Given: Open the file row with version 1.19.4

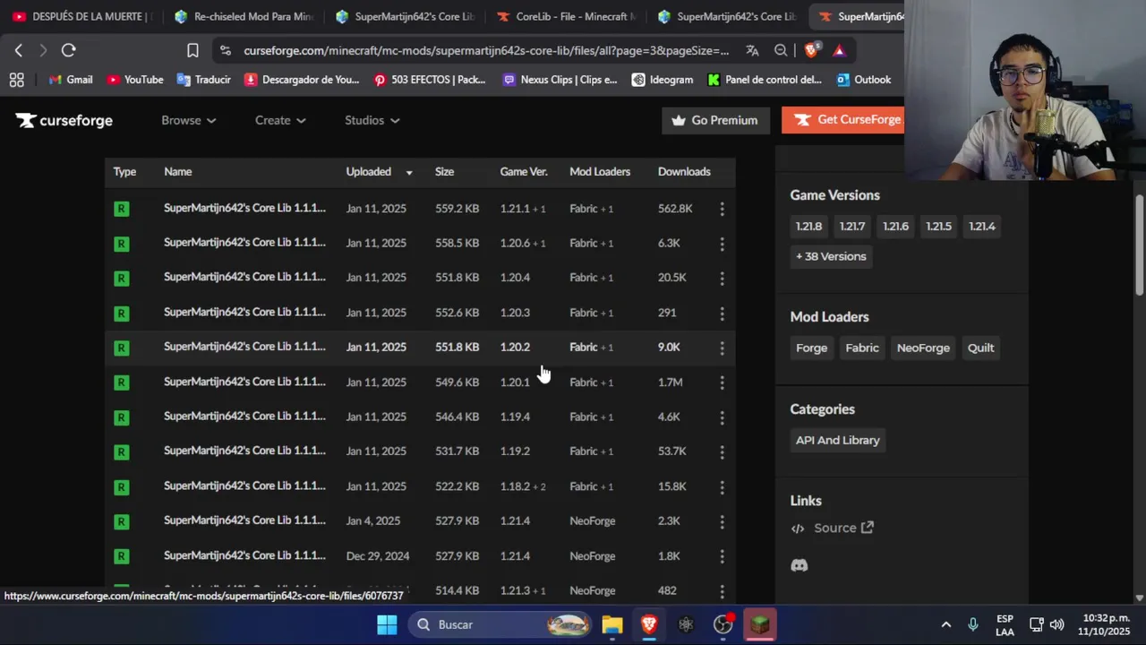Looking at the screenshot, I should point(420,417).
